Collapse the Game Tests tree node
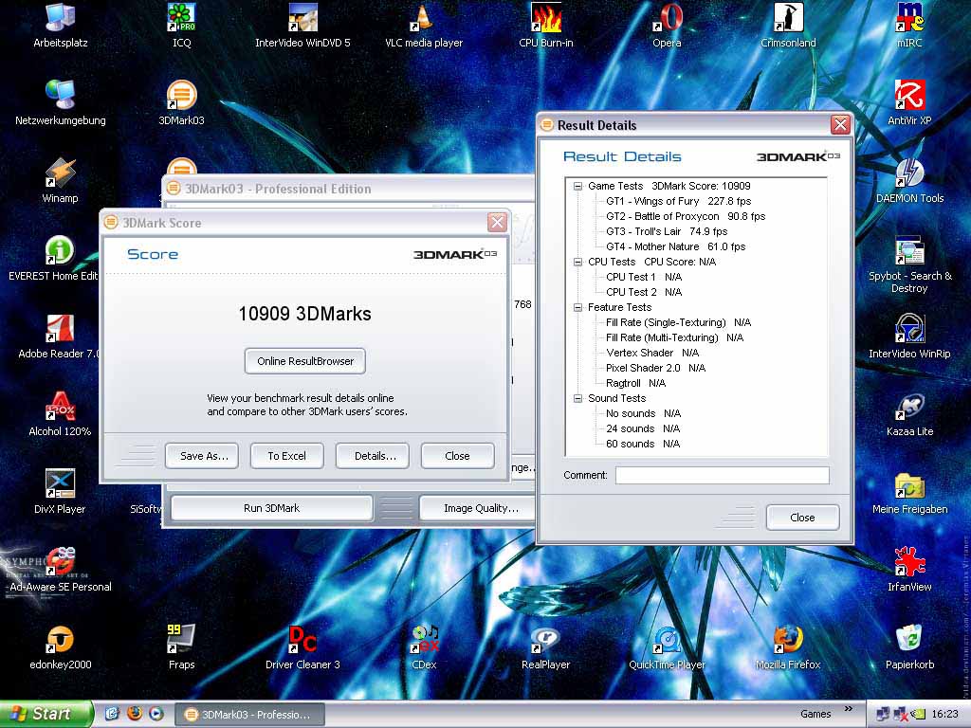 [x=577, y=186]
